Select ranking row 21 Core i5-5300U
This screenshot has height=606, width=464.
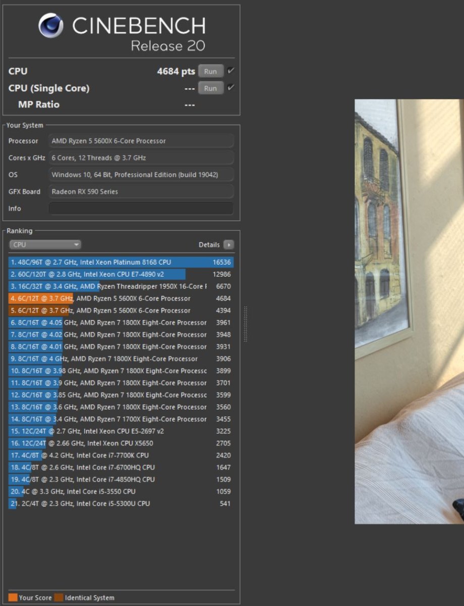pos(121,503)
